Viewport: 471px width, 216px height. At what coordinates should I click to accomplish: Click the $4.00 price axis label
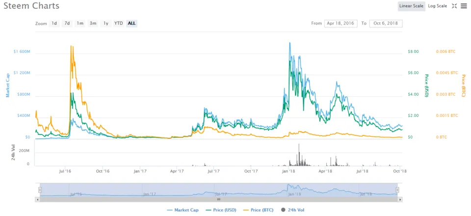(x=413, y=94)
